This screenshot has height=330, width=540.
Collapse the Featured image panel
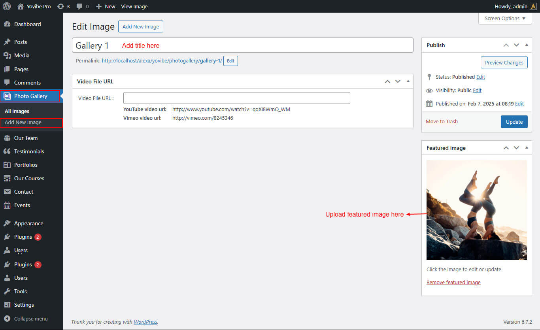[527, 148]
